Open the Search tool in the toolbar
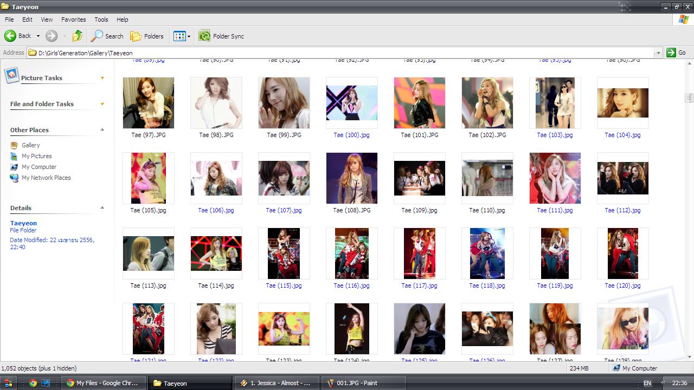 [107, 36]
